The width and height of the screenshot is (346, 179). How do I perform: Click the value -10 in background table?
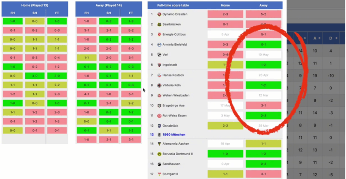point(330,76)
